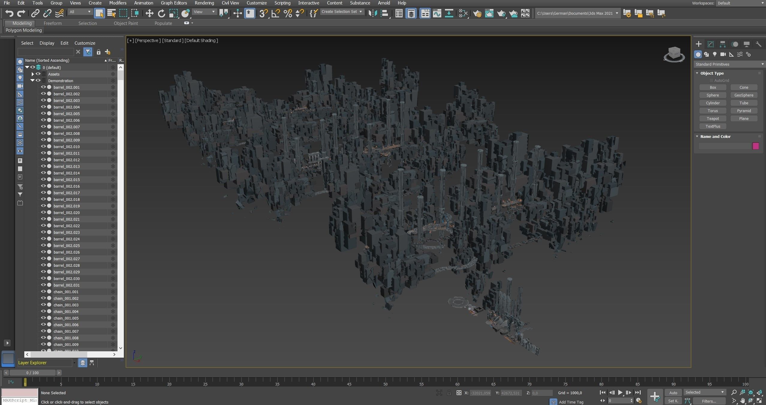The width and height of the screenshot is (766, 405).
Task: Click the Teapot primitive button
Action: click(713, 119)
